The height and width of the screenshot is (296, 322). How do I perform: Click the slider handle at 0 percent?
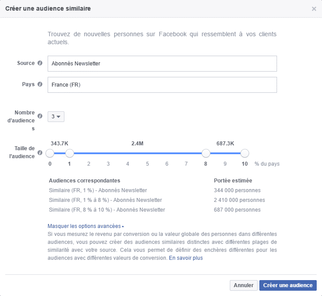click(50, 153)
